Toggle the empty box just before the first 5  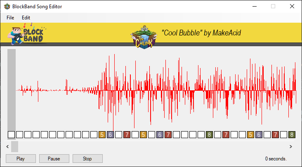(x=94, y=135)
